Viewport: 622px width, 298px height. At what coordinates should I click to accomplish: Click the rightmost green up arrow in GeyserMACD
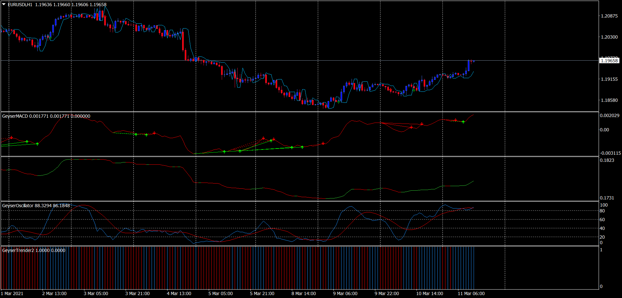pyautogui.click(x=463, y=122)
